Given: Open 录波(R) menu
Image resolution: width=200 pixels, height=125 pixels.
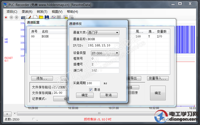Looking at the screenshot, I should point(27,12).
